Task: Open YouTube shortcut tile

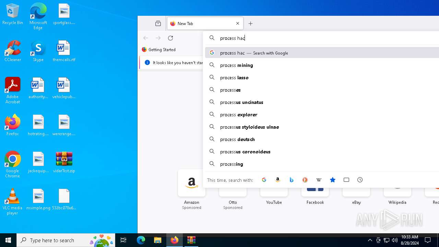Action: (x=274, y=196)
